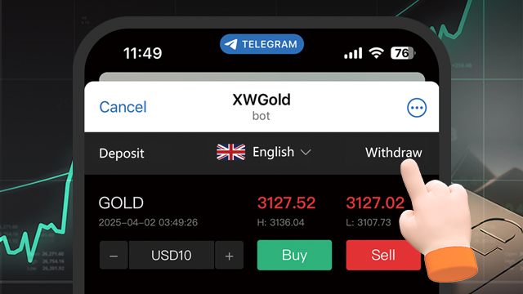Screen dimensions: 523x294
Task: Expand the English language dropdown chevron
Action: pyautogui.click(x=306, y=153)
